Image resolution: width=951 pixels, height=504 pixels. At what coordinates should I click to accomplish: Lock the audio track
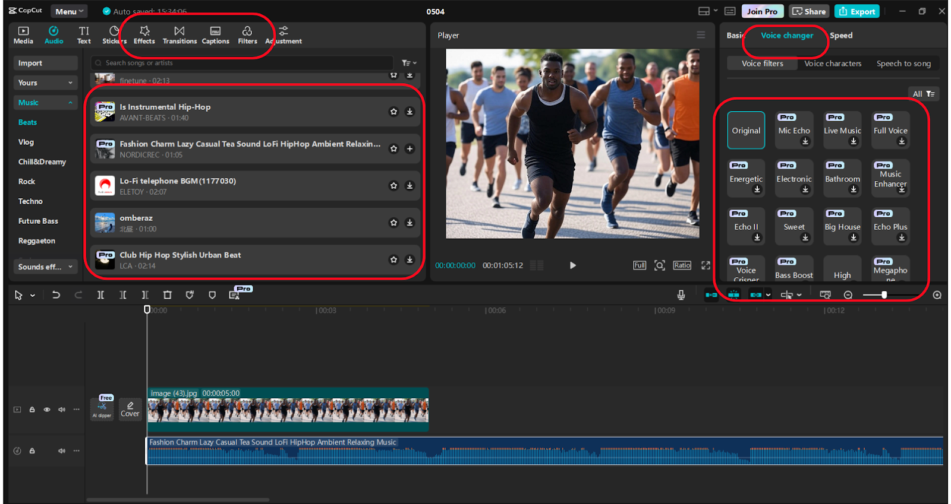click(x=32, y=451)
